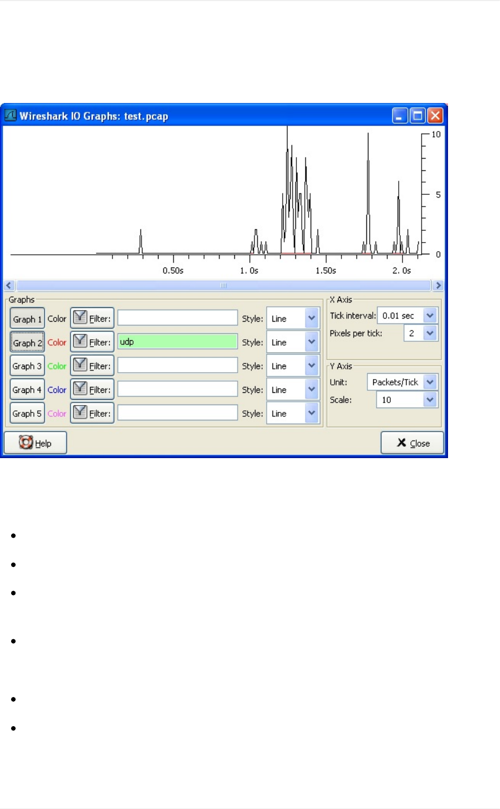Click the Close button at bottom right
500x809 pixels.
pos(413,443)
